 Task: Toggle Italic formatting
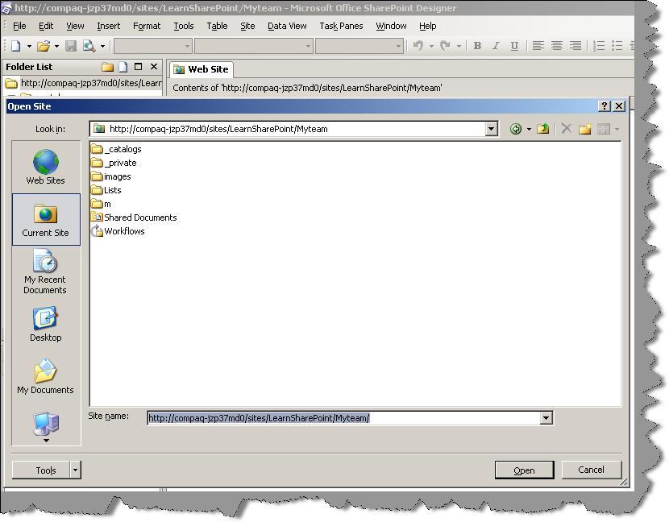coord(496,46)
